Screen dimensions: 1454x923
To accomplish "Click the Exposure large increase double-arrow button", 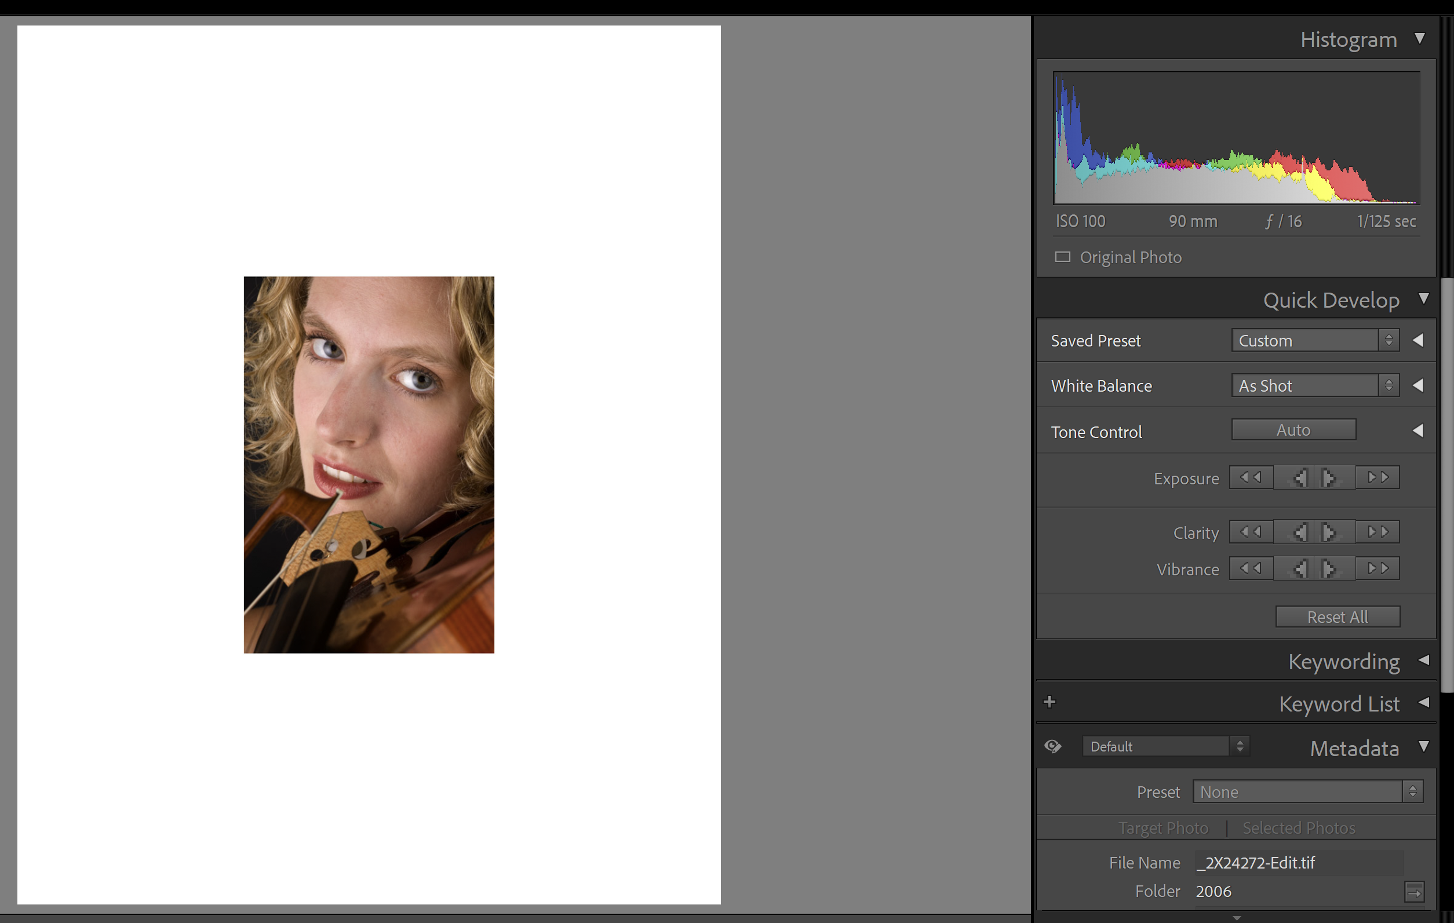I will pyautogui.click(x=1378, y=477).
